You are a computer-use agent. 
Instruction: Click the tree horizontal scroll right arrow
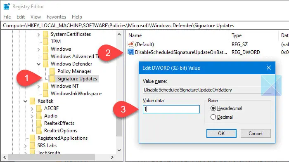pos(112,157)
